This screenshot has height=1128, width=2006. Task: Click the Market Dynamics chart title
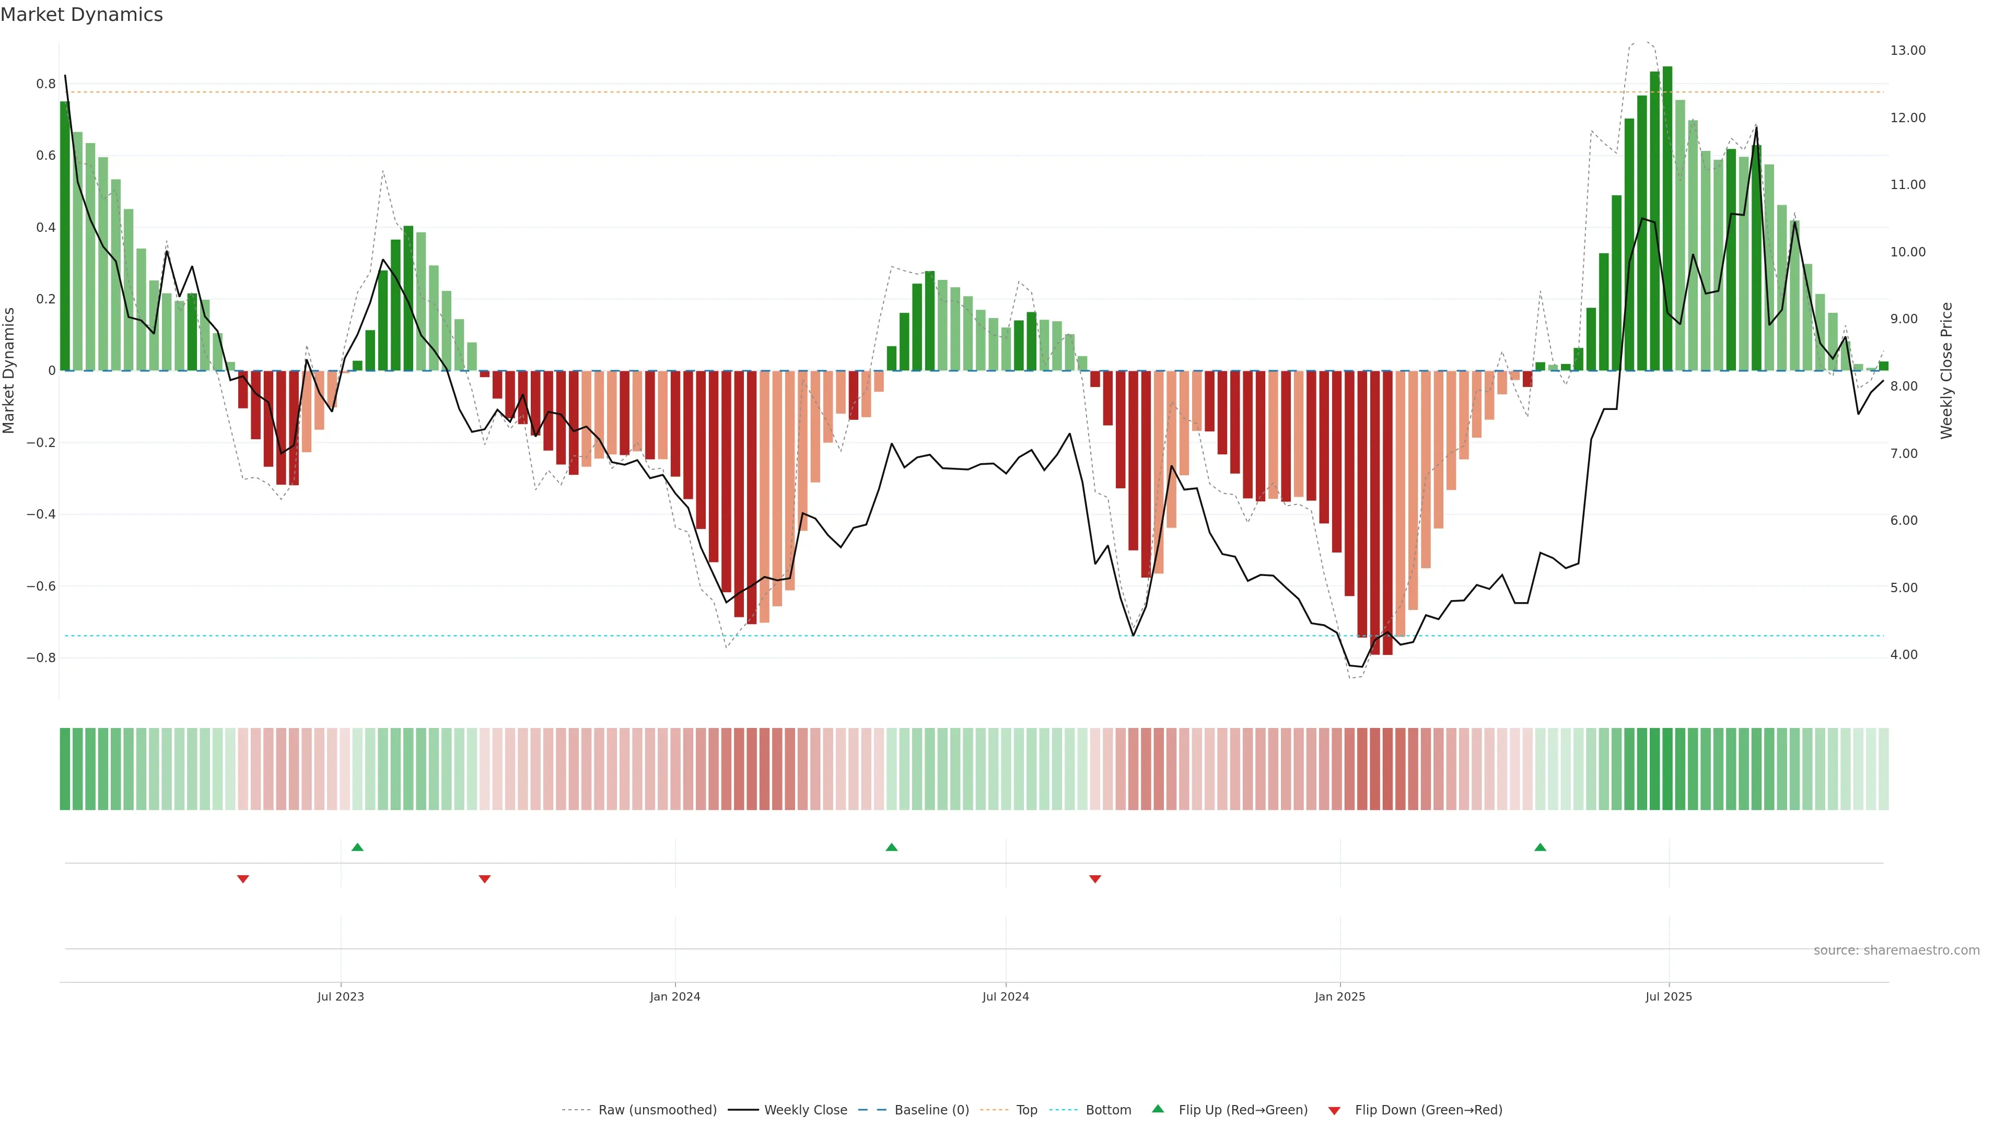(82, 15)
